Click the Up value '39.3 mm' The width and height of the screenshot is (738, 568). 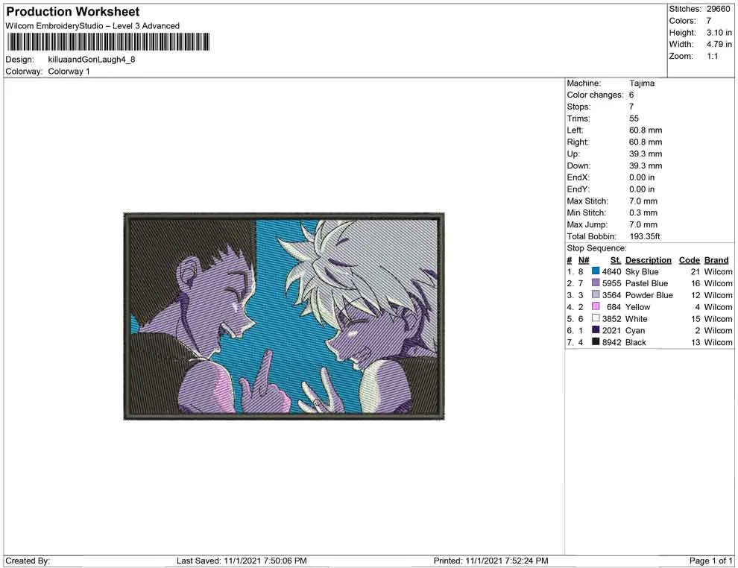(x=646, y=154)
